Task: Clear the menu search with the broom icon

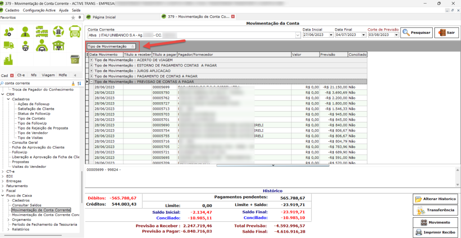Action: [x=73, y=83]
